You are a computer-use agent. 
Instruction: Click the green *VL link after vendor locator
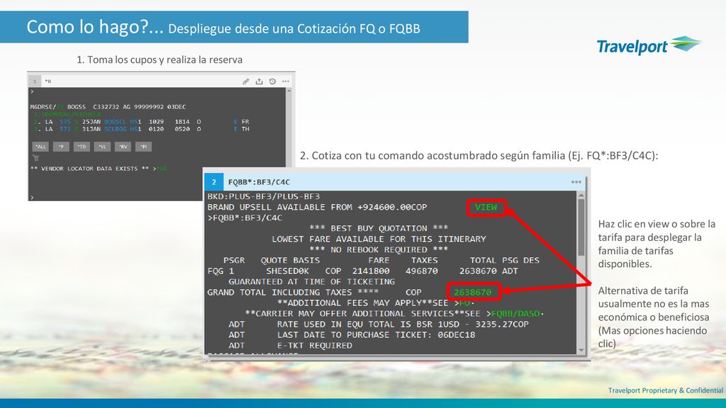162,169
